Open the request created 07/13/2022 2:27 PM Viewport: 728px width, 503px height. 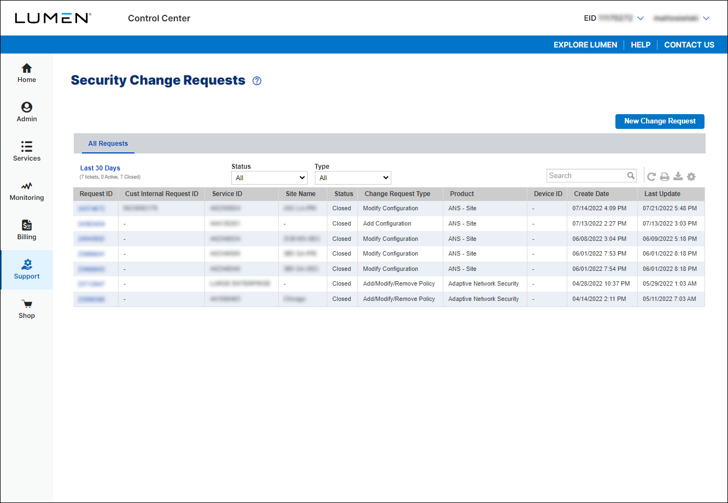(91, 224)
